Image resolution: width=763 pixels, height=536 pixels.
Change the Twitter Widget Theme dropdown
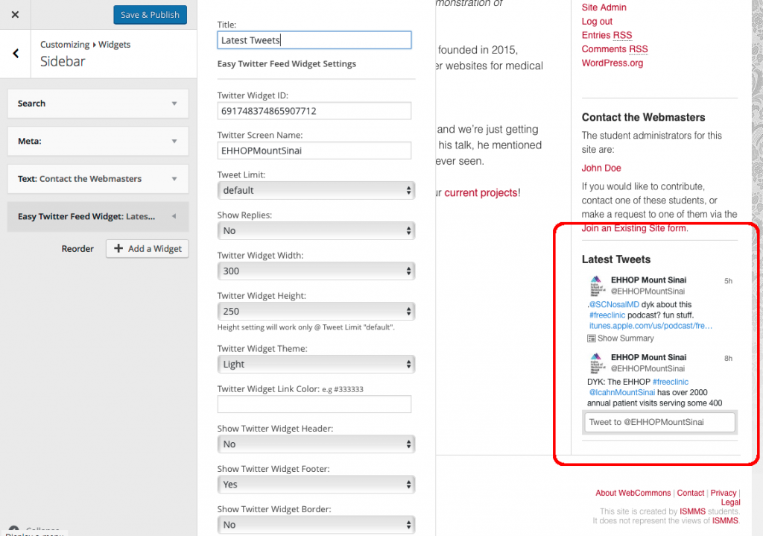pos(315,364)
